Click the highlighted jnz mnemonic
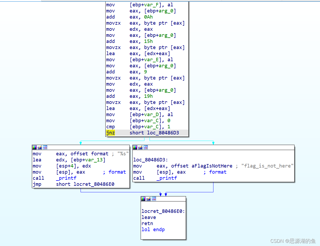This screenshot has width=320, height=246. click(111, 133)
